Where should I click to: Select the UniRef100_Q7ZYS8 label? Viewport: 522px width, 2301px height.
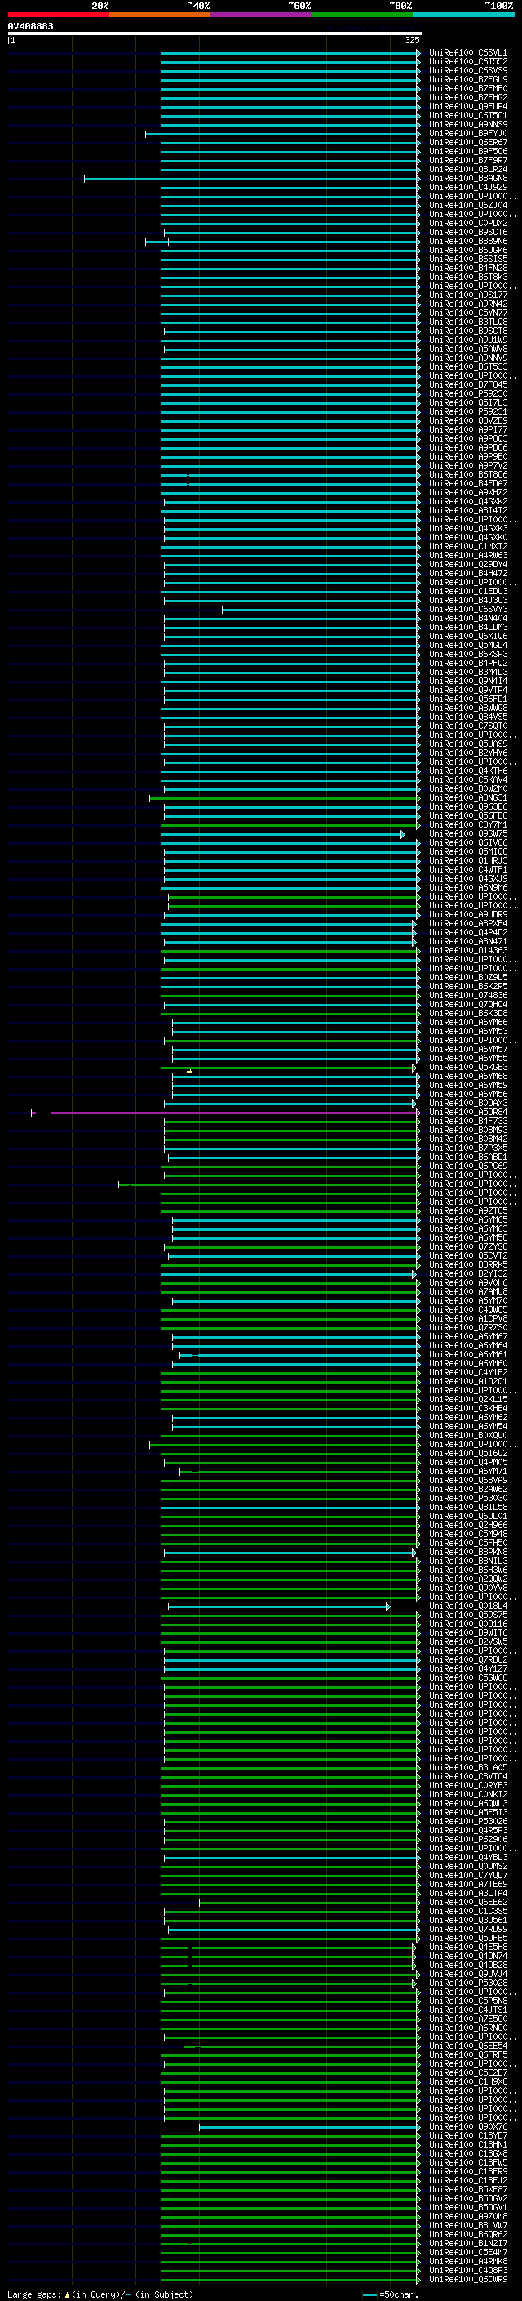click(x=467, y=1247)
